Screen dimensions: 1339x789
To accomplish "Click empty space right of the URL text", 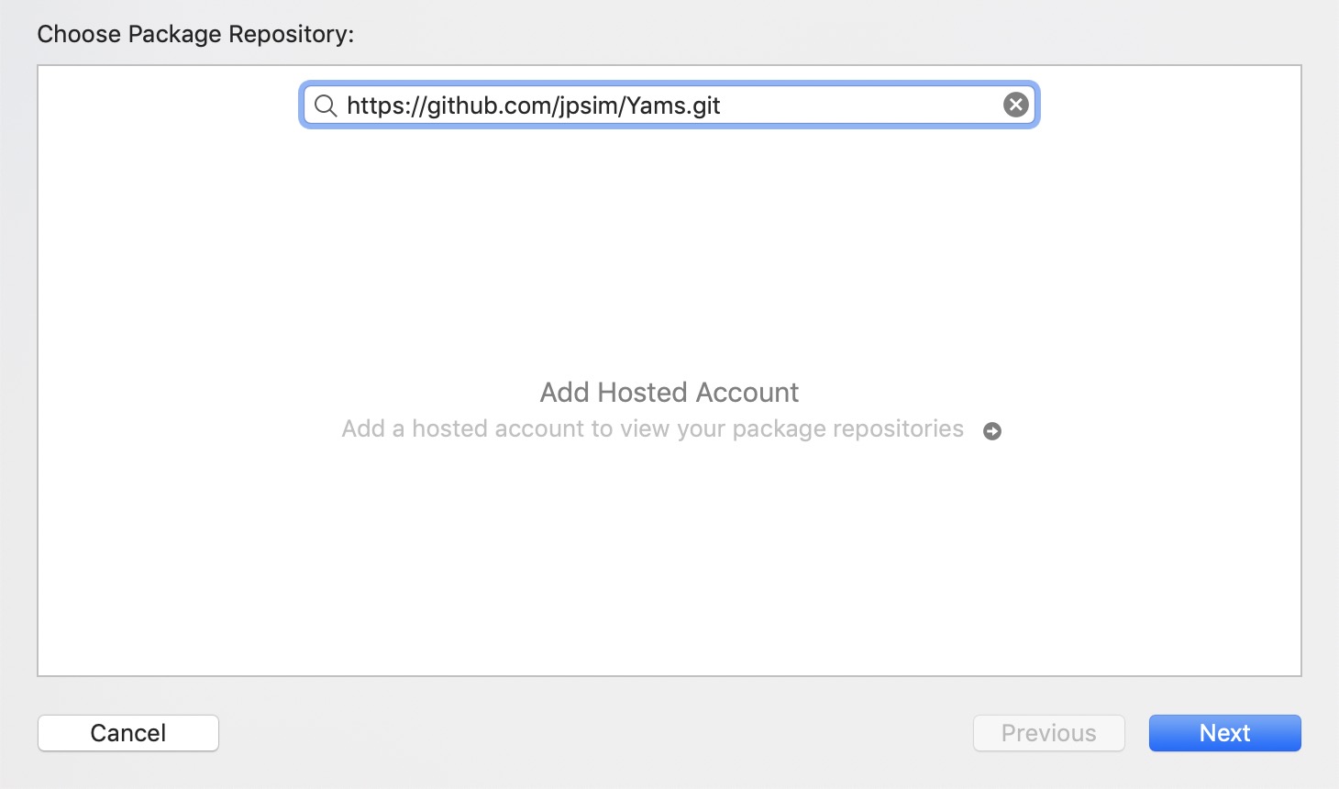I will [860, 106].
